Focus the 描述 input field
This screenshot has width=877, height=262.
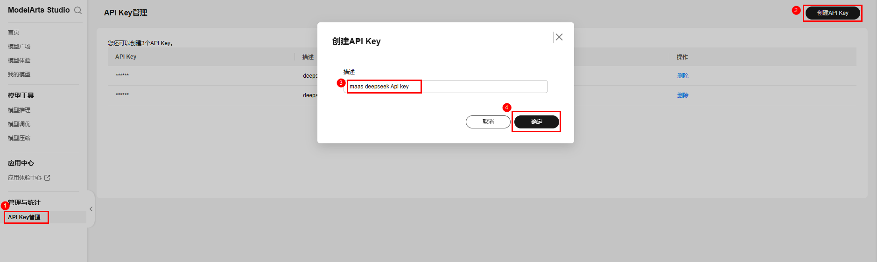coord(446,87)
